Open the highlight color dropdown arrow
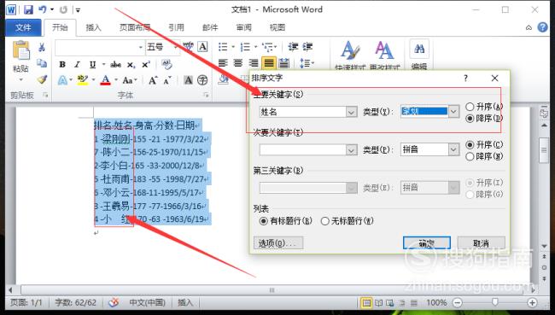 point(93,80)
